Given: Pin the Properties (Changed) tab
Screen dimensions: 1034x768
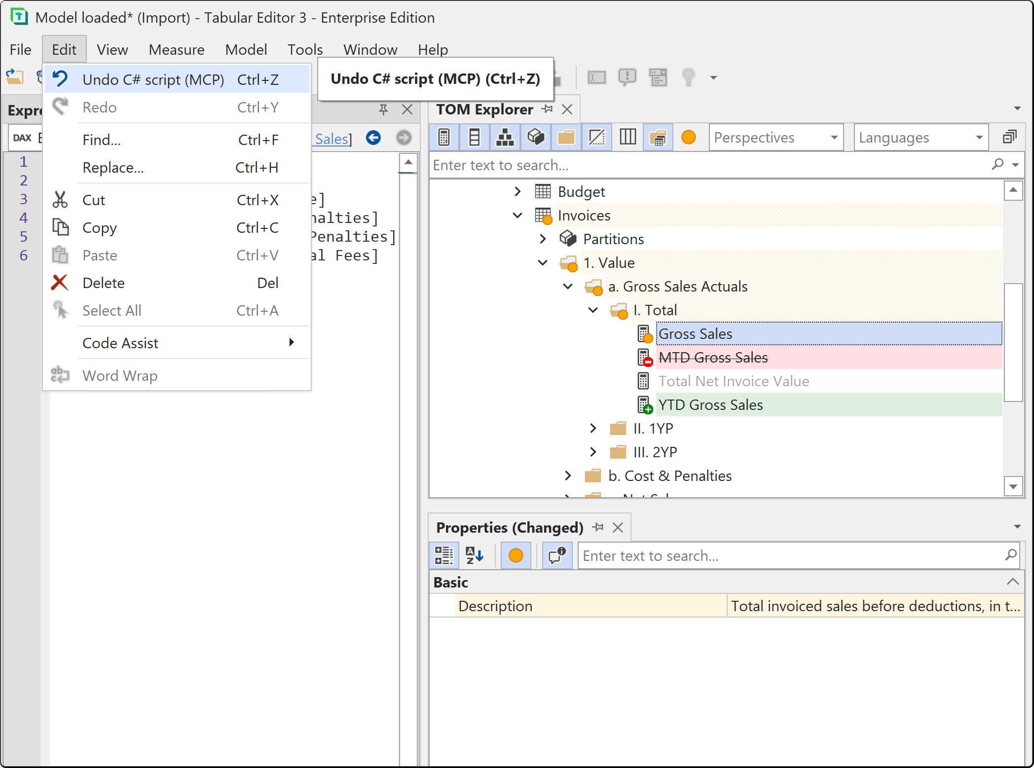Looking at the screenshot, I should [598, 527].
